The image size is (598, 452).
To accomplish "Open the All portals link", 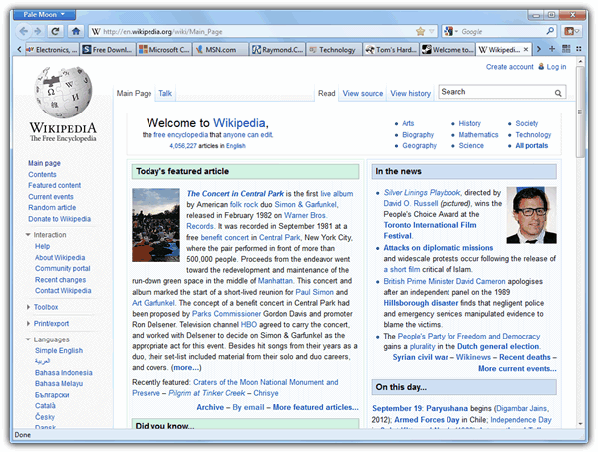I will tap(531, 146).
